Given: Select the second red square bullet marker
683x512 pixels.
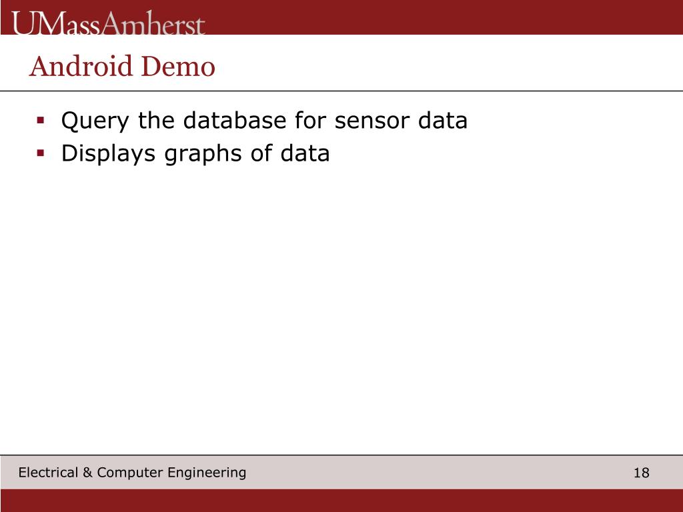Looking at the screenshot, I should 41,153.
